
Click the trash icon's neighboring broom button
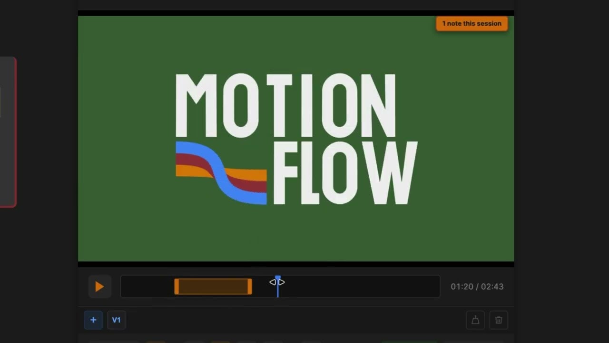[475, 320]
